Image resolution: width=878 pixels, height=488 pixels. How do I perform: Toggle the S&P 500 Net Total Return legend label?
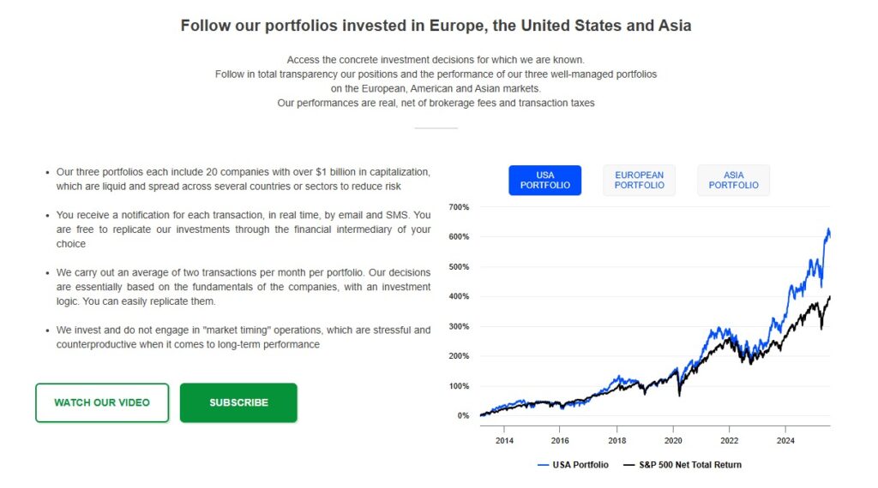[690, 465]
